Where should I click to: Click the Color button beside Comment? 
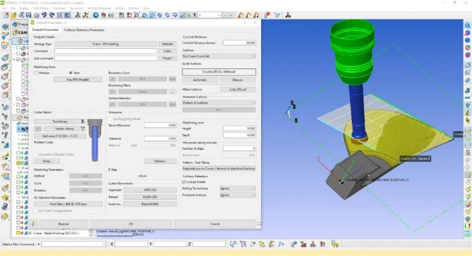click(x=168, y=51)
